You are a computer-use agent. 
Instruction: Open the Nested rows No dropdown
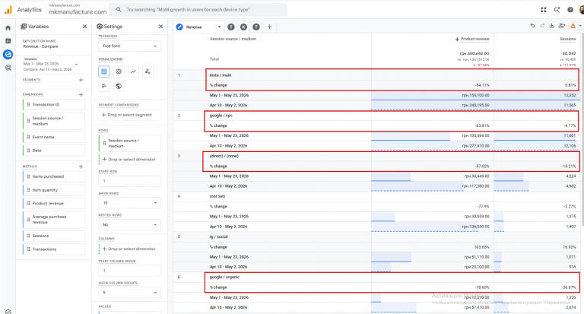129,224
